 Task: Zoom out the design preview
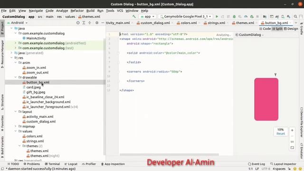click(x=292, y=136)
